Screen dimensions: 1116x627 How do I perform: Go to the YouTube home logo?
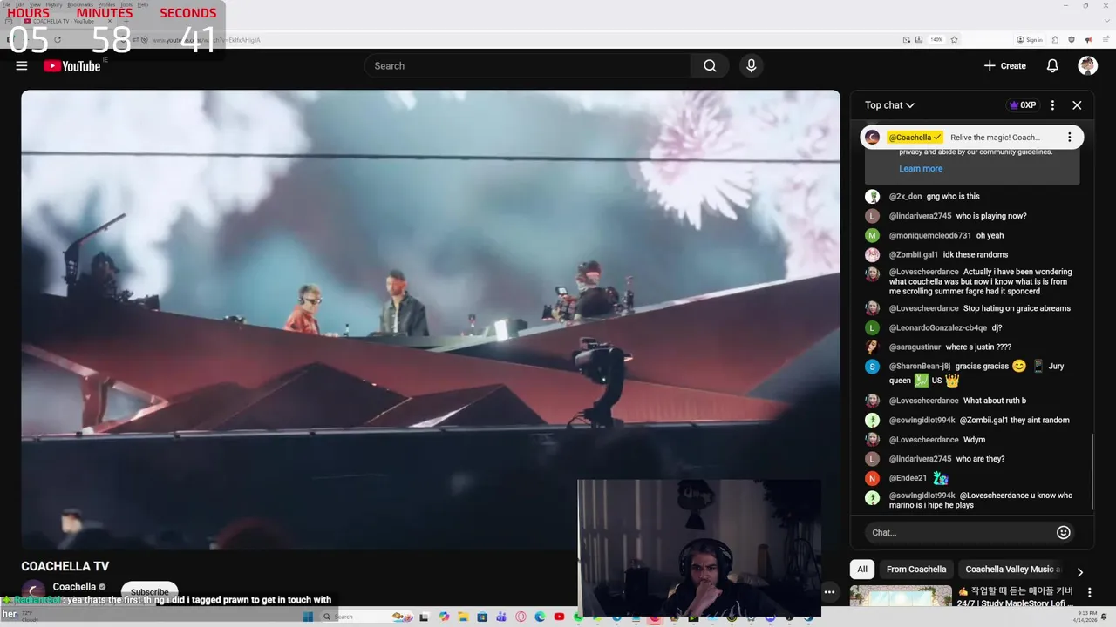72,66
